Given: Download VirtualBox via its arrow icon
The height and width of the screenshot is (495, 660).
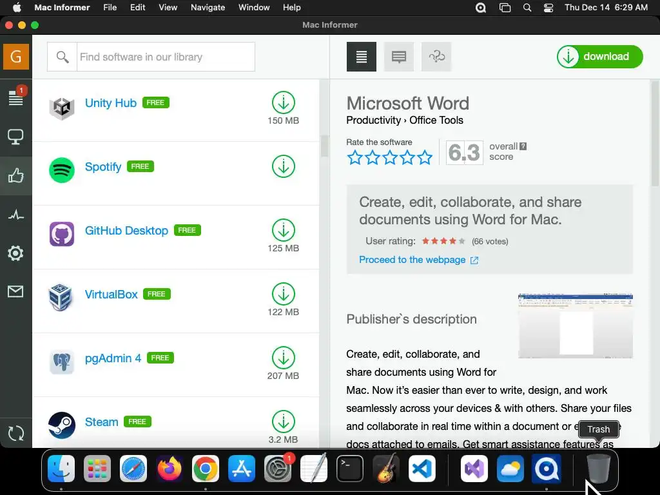Looking at the screenshot, I should point(284,294).
